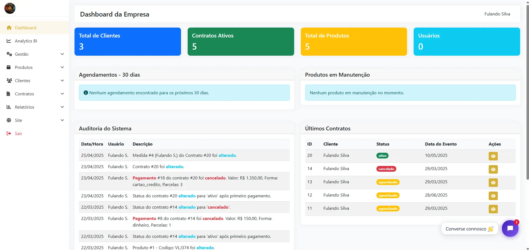
Task: Click the Contratos document icon
Action: click(8, 94)
